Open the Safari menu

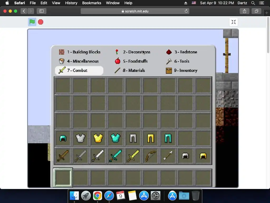pyautogui.click(x=20, y=3)
